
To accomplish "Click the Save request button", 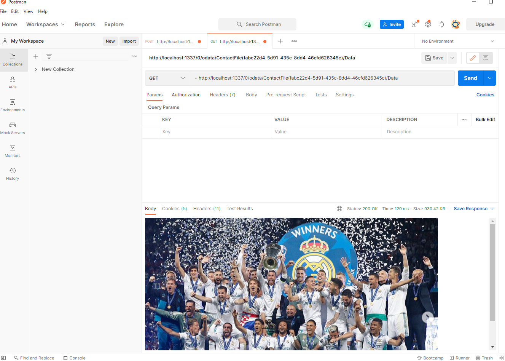I will 434,58.
